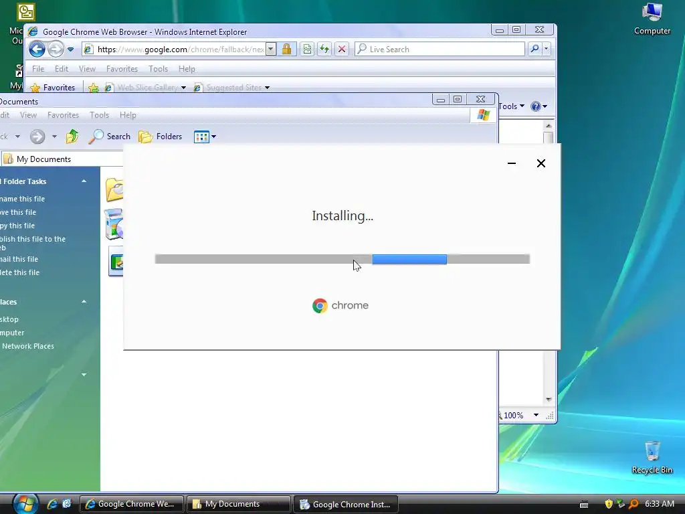685x514 pixels.
Task: Select Recycle Bin desktop icon
Action: coord(652,457)
